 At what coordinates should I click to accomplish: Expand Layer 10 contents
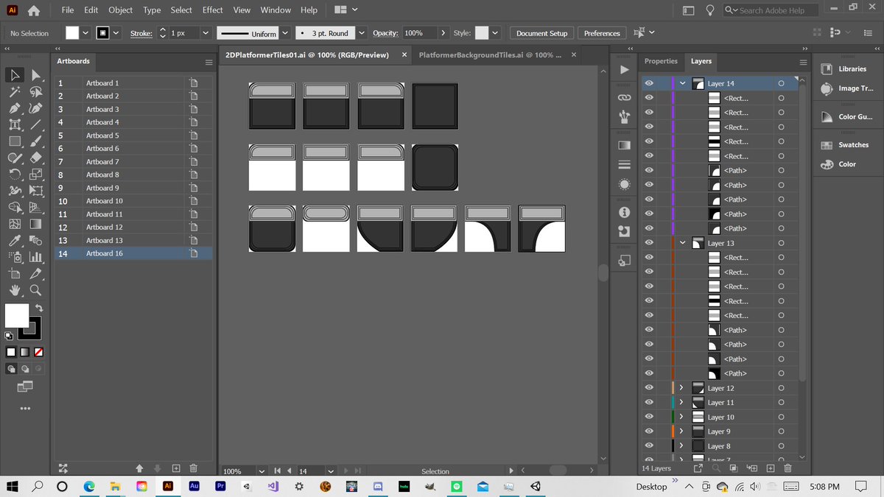pyautogui.click(x=682, y=417)
